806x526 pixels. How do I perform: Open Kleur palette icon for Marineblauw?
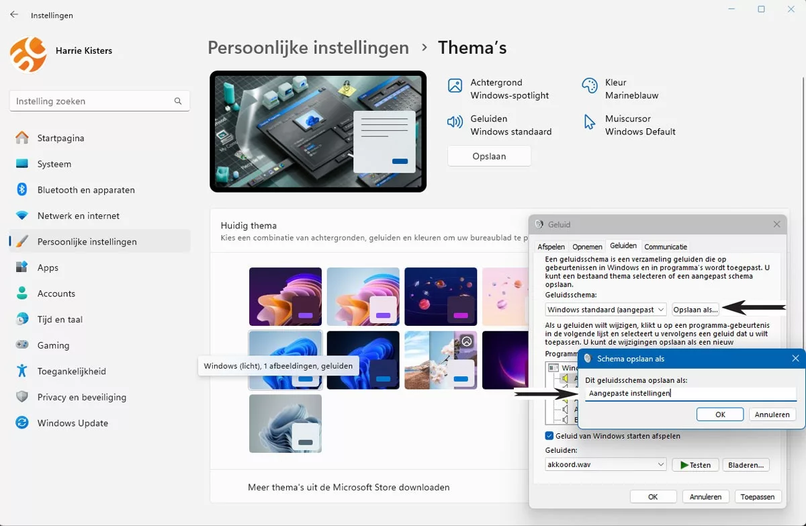[589, 85]
